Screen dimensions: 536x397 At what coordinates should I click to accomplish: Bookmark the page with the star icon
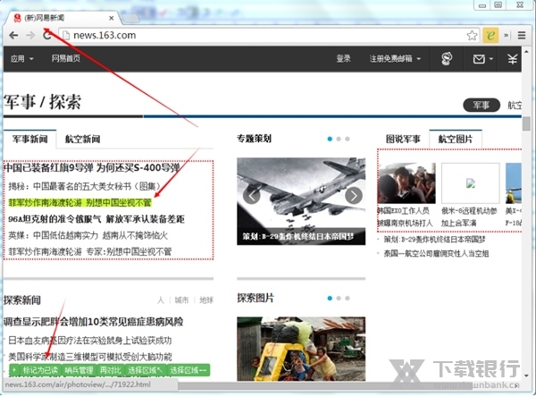coord(472,35)
